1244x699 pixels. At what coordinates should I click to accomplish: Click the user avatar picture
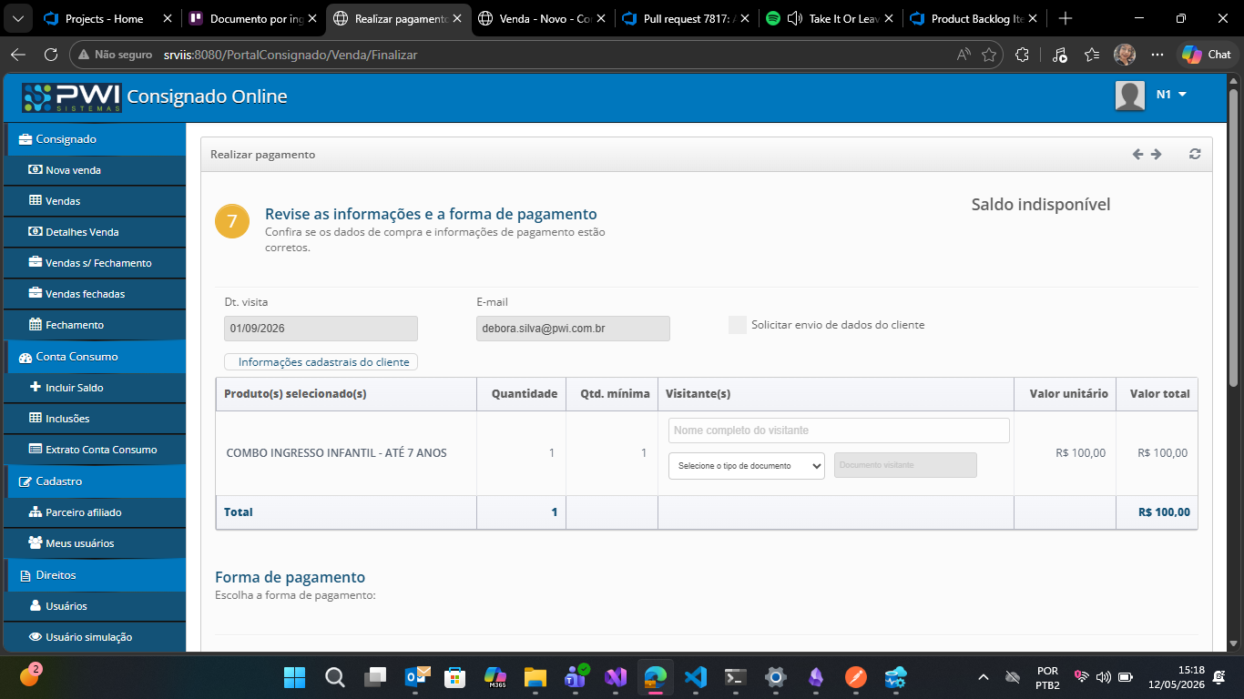[1130, 96]
